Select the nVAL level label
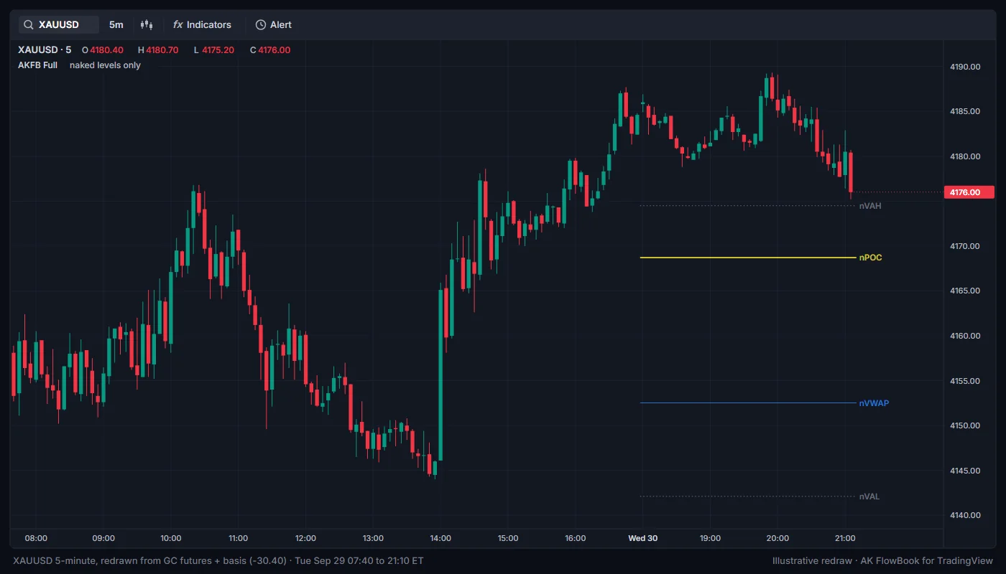Viewport: 1006px width, 574px height. 869,497
